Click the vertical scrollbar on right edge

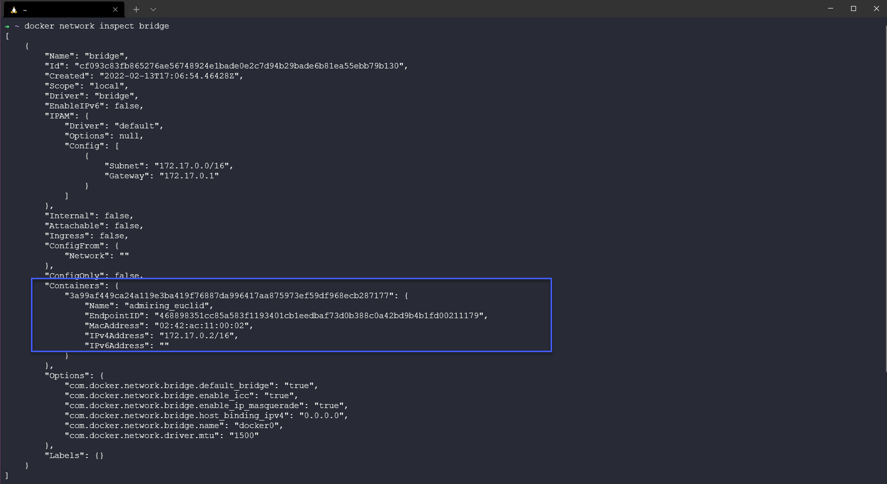coord(885,200)
